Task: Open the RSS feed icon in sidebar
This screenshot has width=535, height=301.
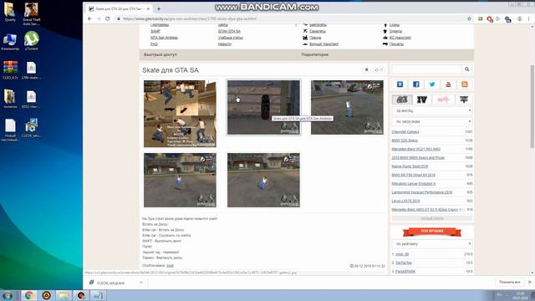Action: click(465, 84)
